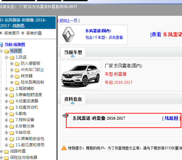Collapse the 电路图 tree node

(x=1, y=51)
